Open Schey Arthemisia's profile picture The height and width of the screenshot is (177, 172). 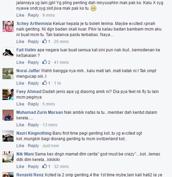[x=8, y=26]
